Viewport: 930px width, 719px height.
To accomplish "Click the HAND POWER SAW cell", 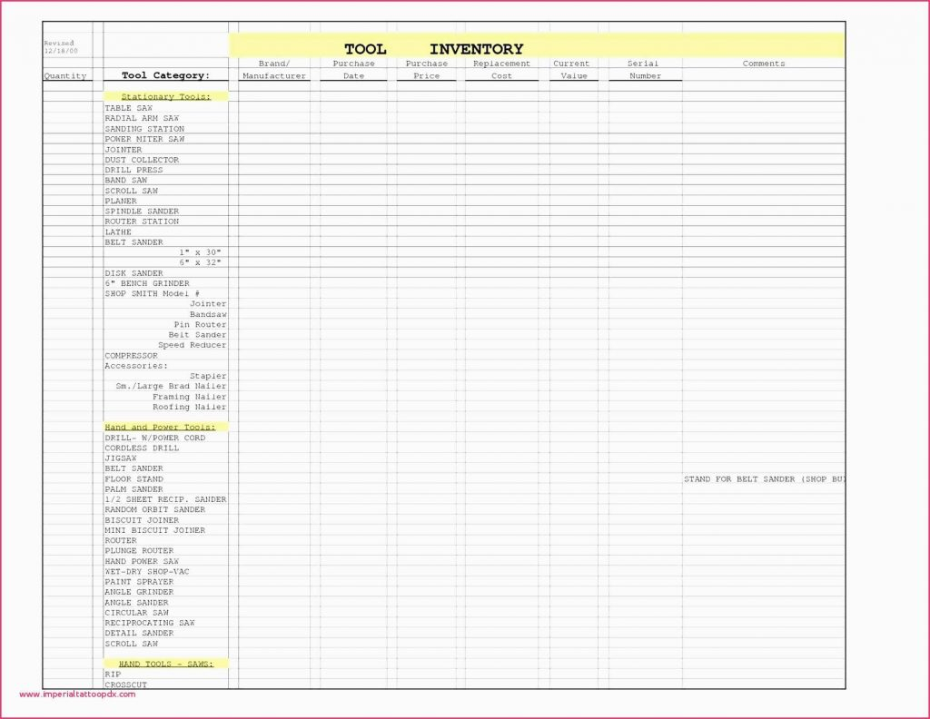I will (142, 561).
